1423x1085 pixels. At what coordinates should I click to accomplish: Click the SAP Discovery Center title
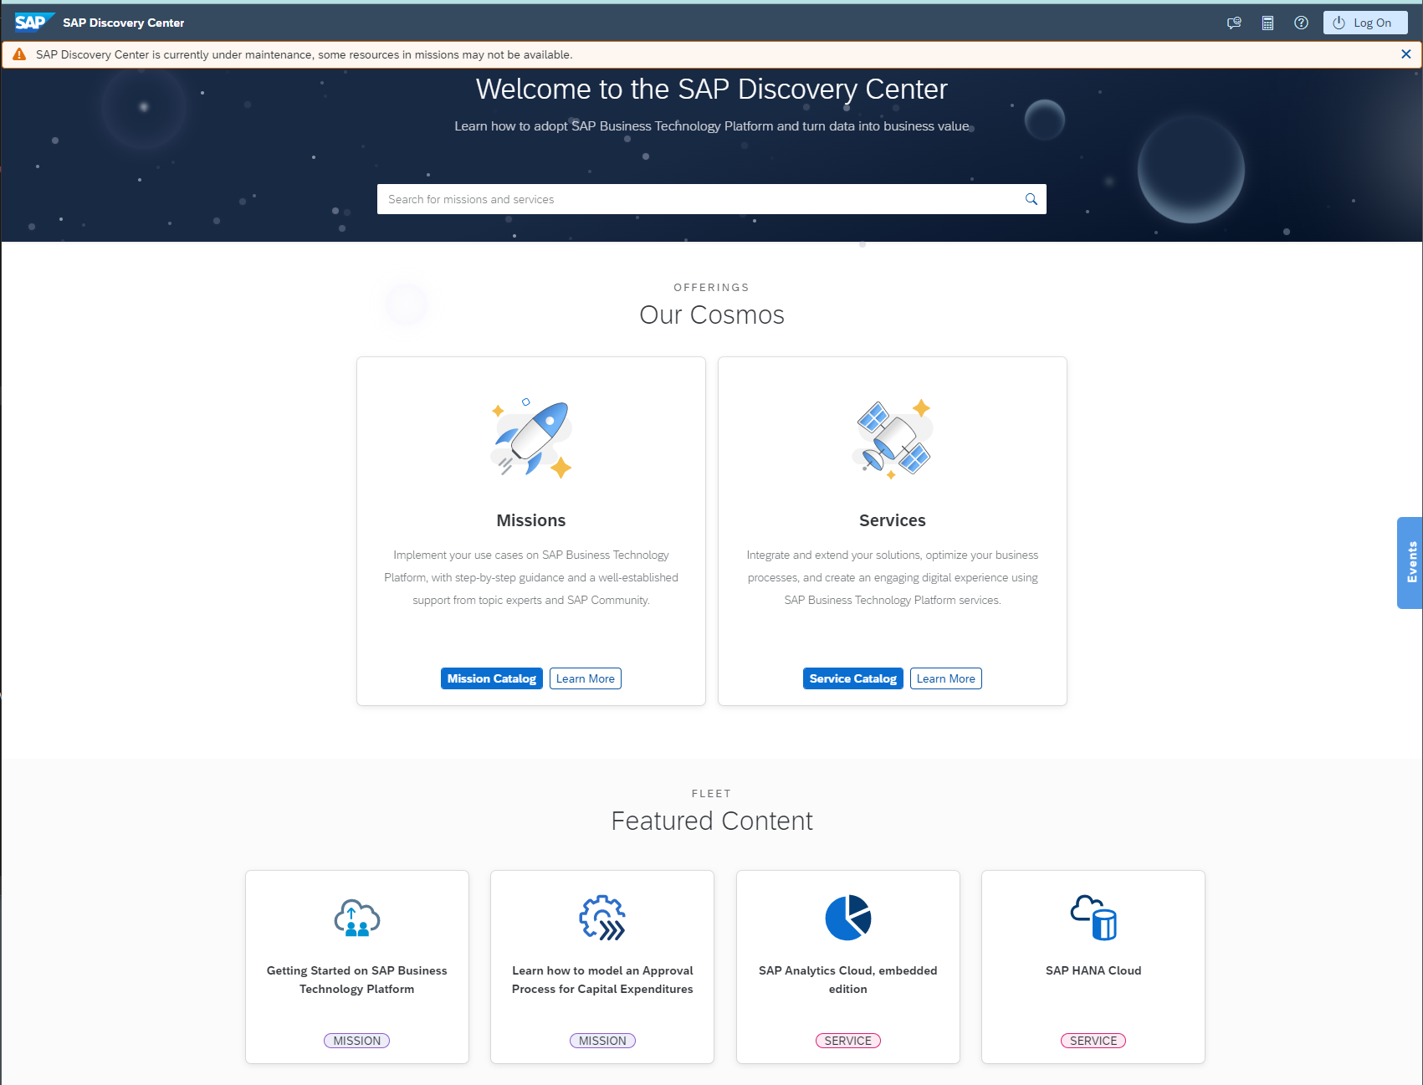pos(124,23)
